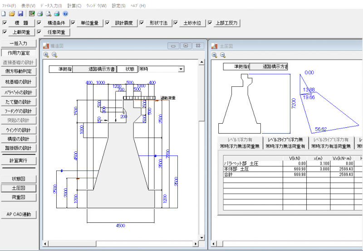This screenshot has width=363, height=251.
Task: Open the 状態 dropdown showing 常時
Action: (181, 69)
